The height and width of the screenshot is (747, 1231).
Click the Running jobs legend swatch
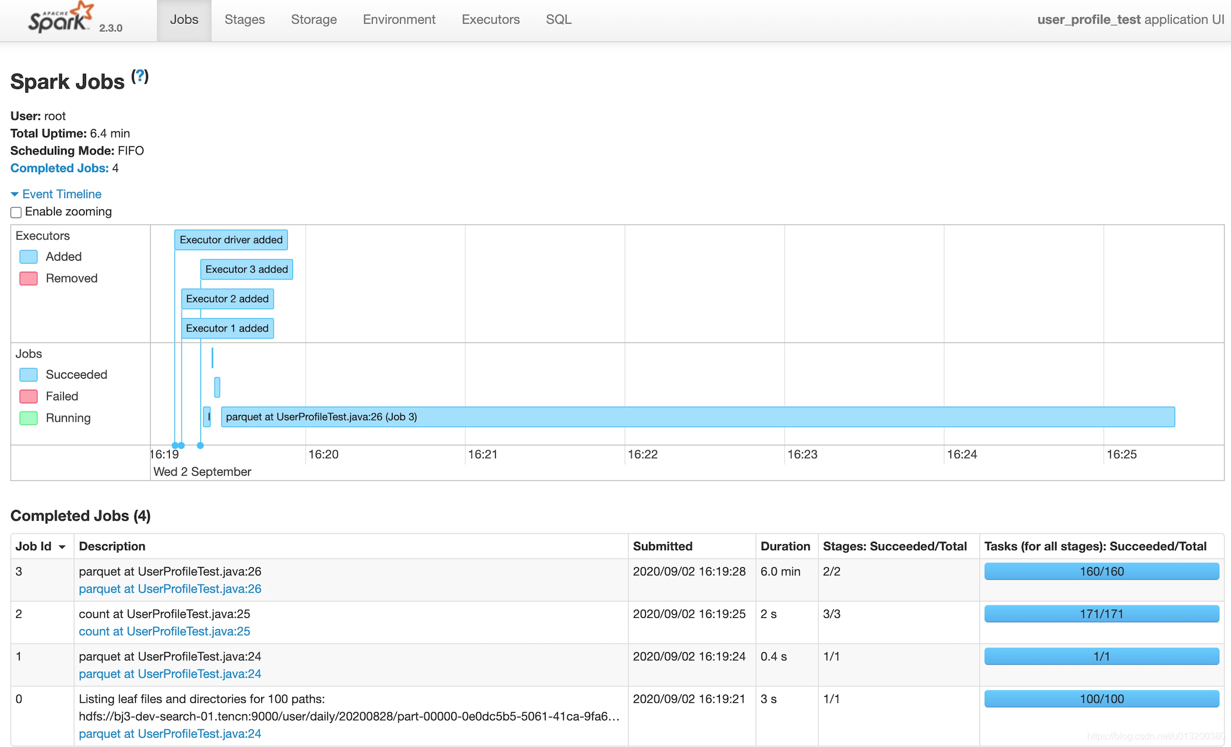click(x=28, y=418)
